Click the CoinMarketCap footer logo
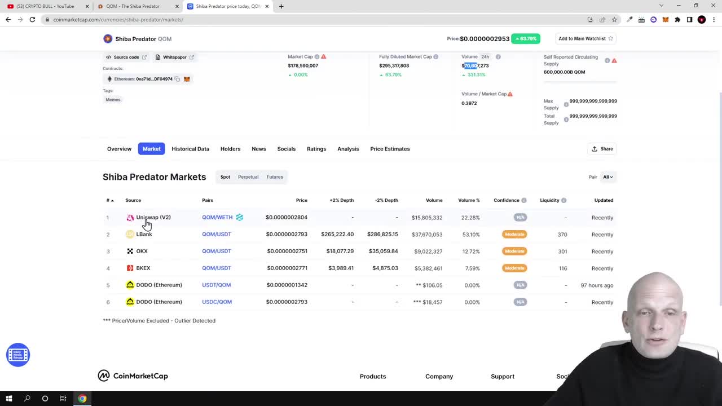The height and width of the screenshot is (406, 722). pos(133,376)
